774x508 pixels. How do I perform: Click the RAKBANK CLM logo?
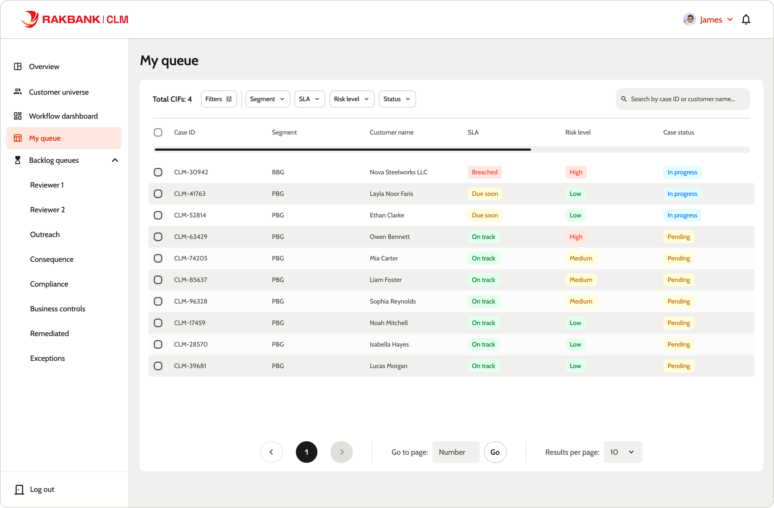click(75, 19)
